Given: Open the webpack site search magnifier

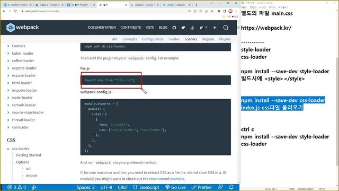Looking at the screenshot, I should (226, 28).
